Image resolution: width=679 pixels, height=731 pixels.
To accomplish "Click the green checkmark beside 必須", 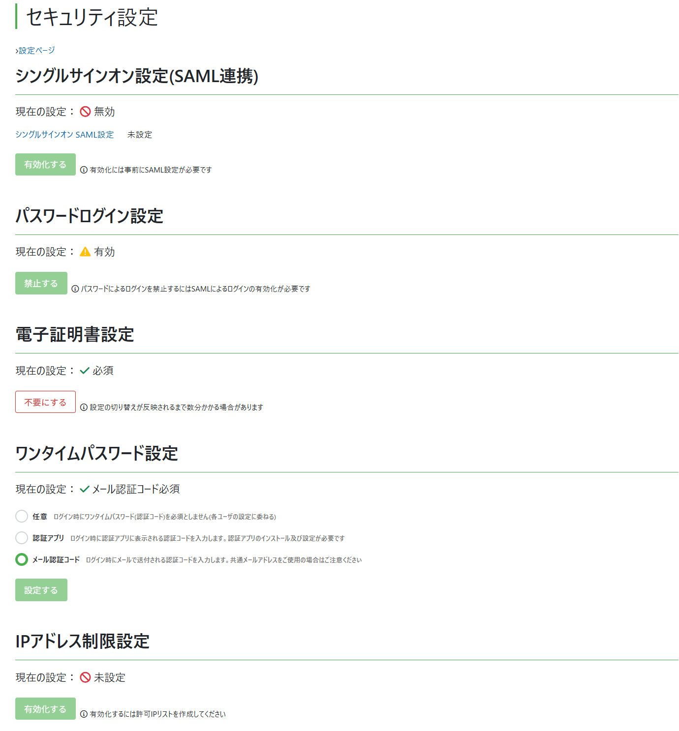I will pyautogui.click(x=85, y=371).
